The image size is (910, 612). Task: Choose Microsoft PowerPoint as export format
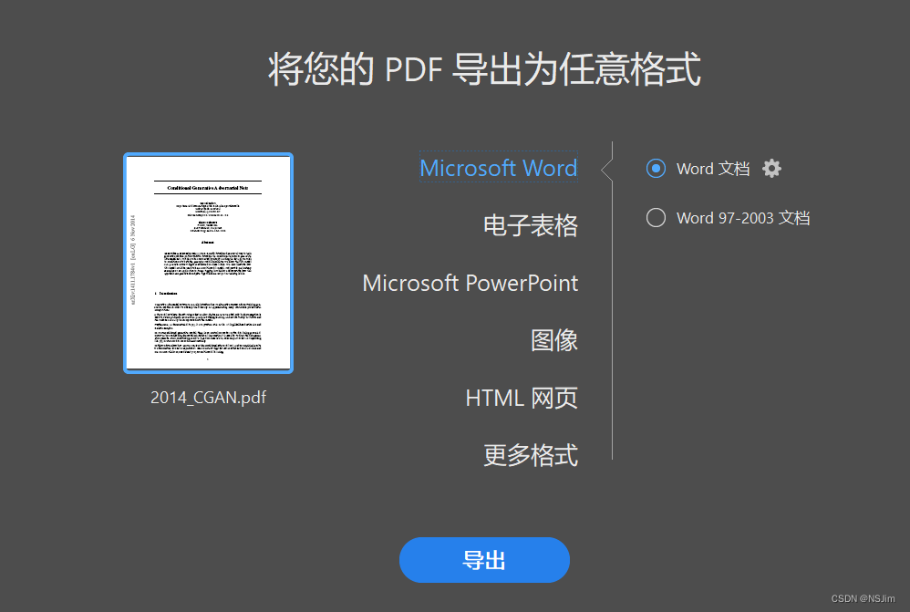(471, 283)
